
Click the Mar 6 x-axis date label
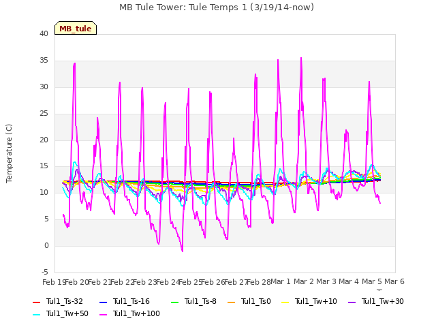point(394,281)
